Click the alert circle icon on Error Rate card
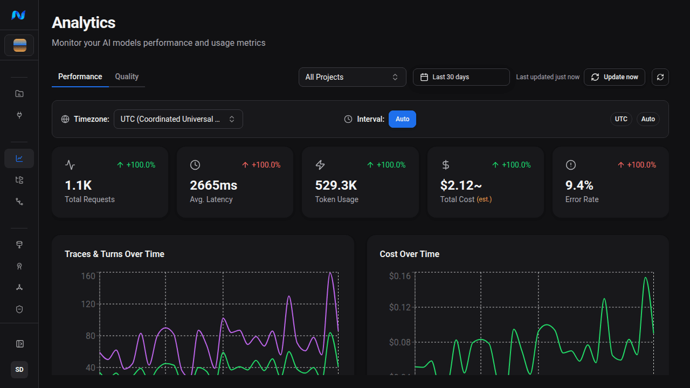This screenshot has height=388, width=690. (571, 165)
